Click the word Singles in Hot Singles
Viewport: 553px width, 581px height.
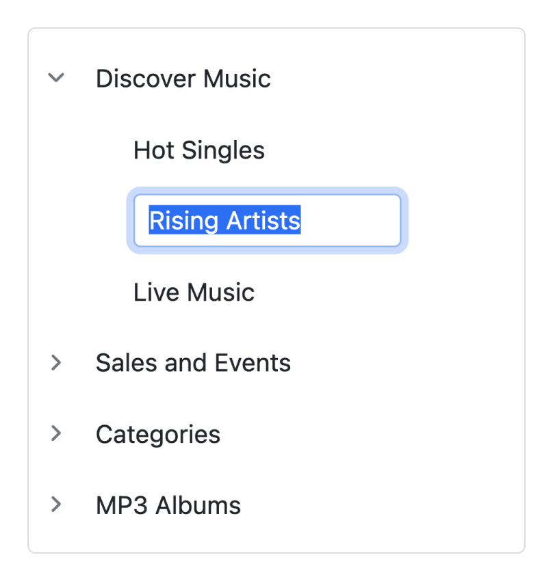pyautogui.click(x=222, y=150)
